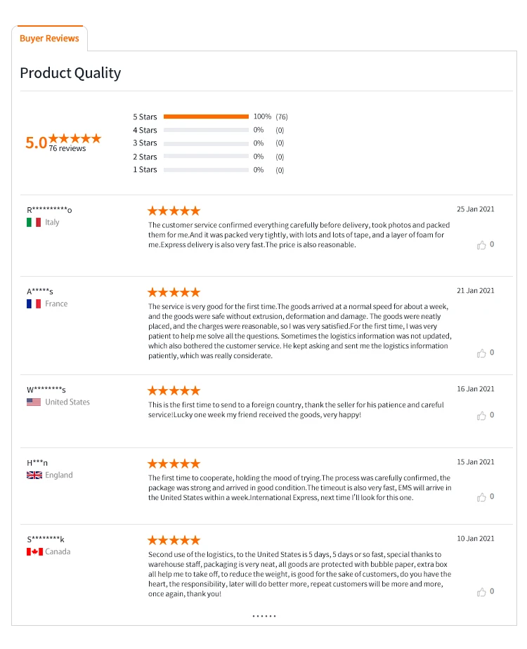527x649 pixels.
Task: Click the United States flag icon
Action: point(34,402)
